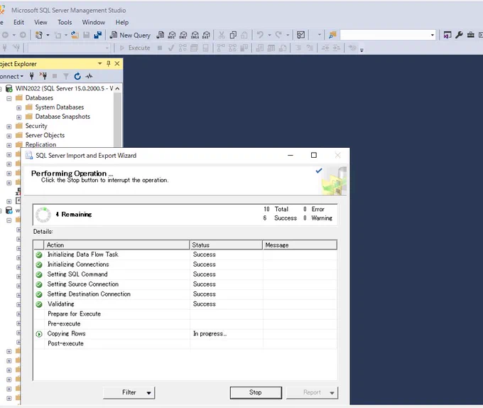The height and width of the screenshot is (408, 483).
Task: Click the Database Engine Query icon
Action: 161,35
